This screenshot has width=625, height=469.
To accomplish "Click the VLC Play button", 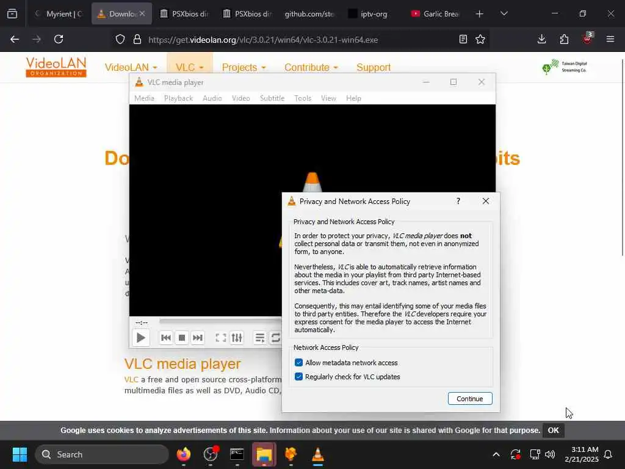I will point(140,338).
